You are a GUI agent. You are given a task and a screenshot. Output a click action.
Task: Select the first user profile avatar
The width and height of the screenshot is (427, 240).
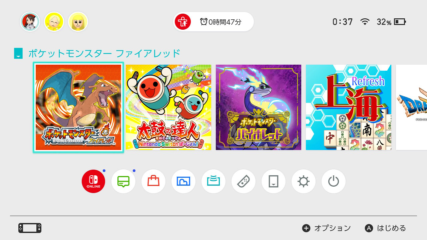(30, 22)
